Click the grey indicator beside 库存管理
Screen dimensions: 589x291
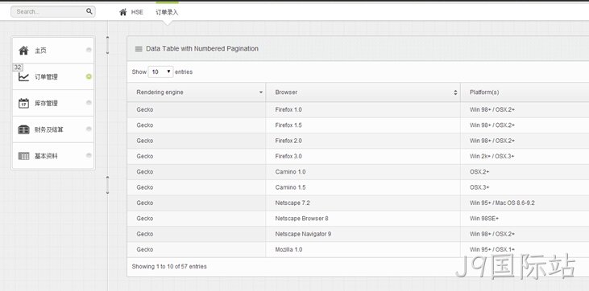click(89, 103)
